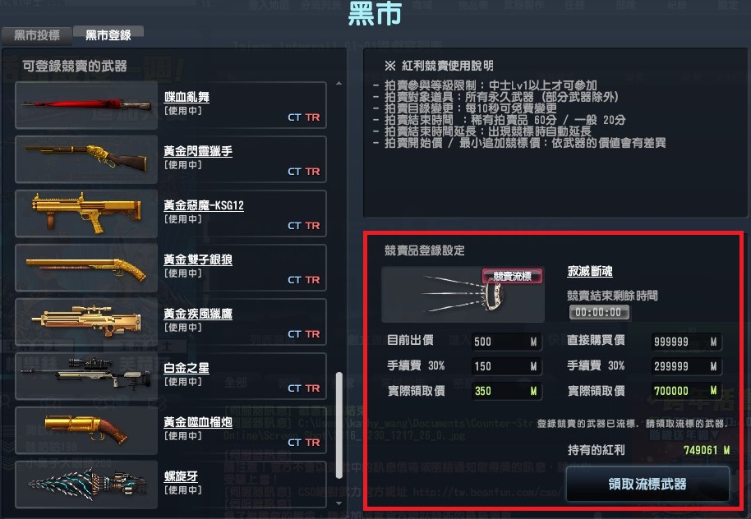Screen dimensions: 751x519
Task: Switch to the 黑市登錄 tab
Action: tap(108, 35)
